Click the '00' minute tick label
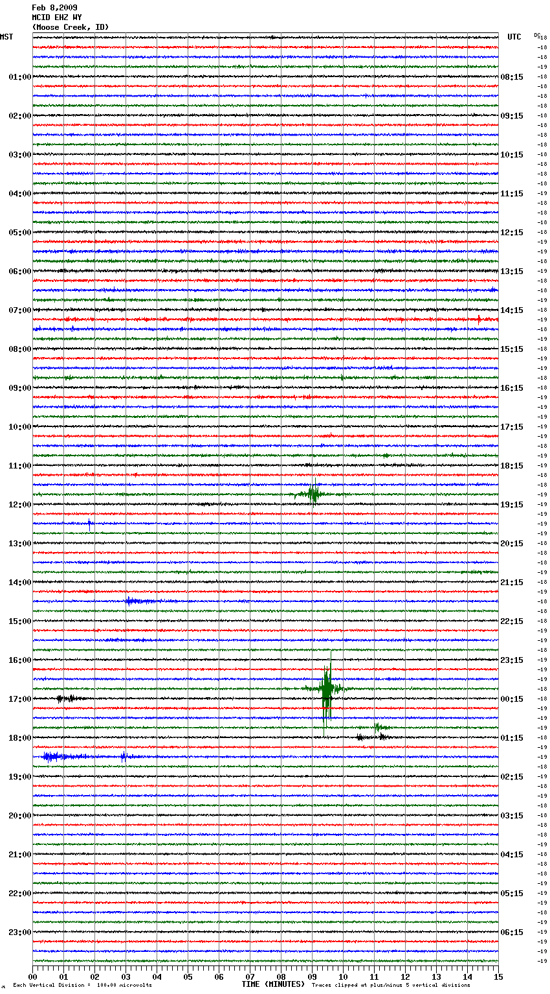Screen dimensions: 550x994 [x=33, y=977]
